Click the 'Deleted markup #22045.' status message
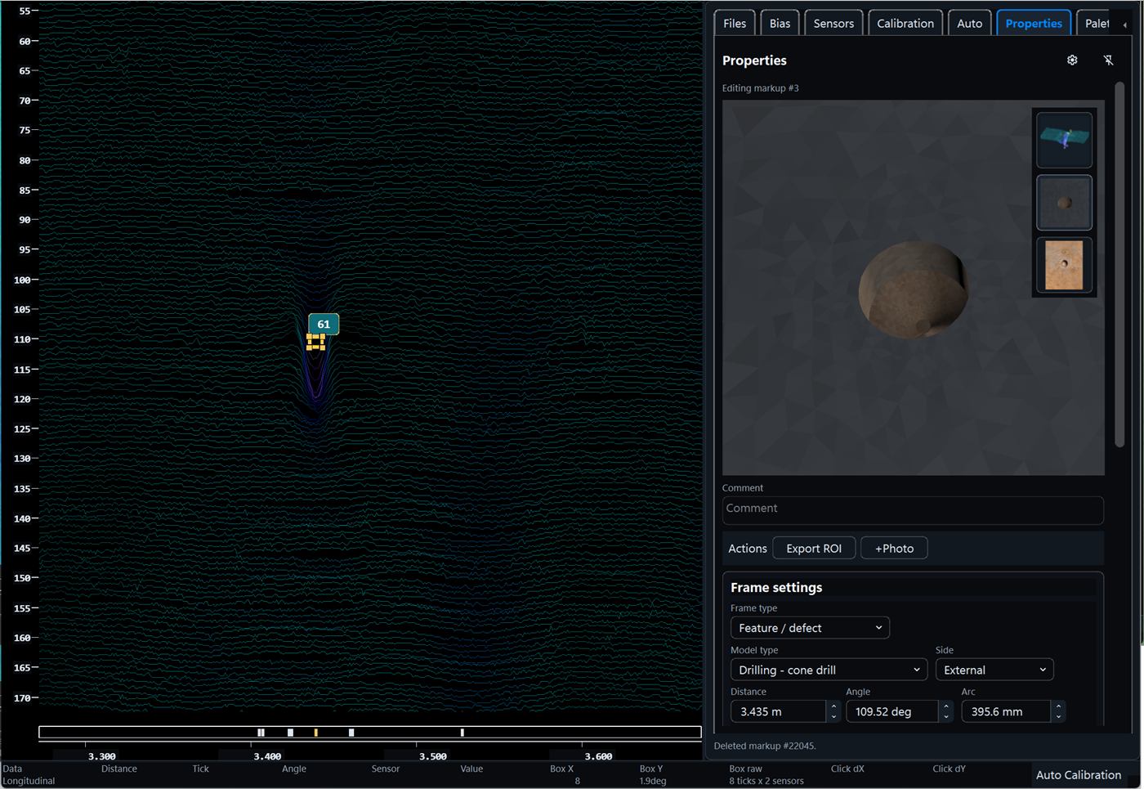The image size is (1144, 789). pyautogui.click(x=765, y=746)
